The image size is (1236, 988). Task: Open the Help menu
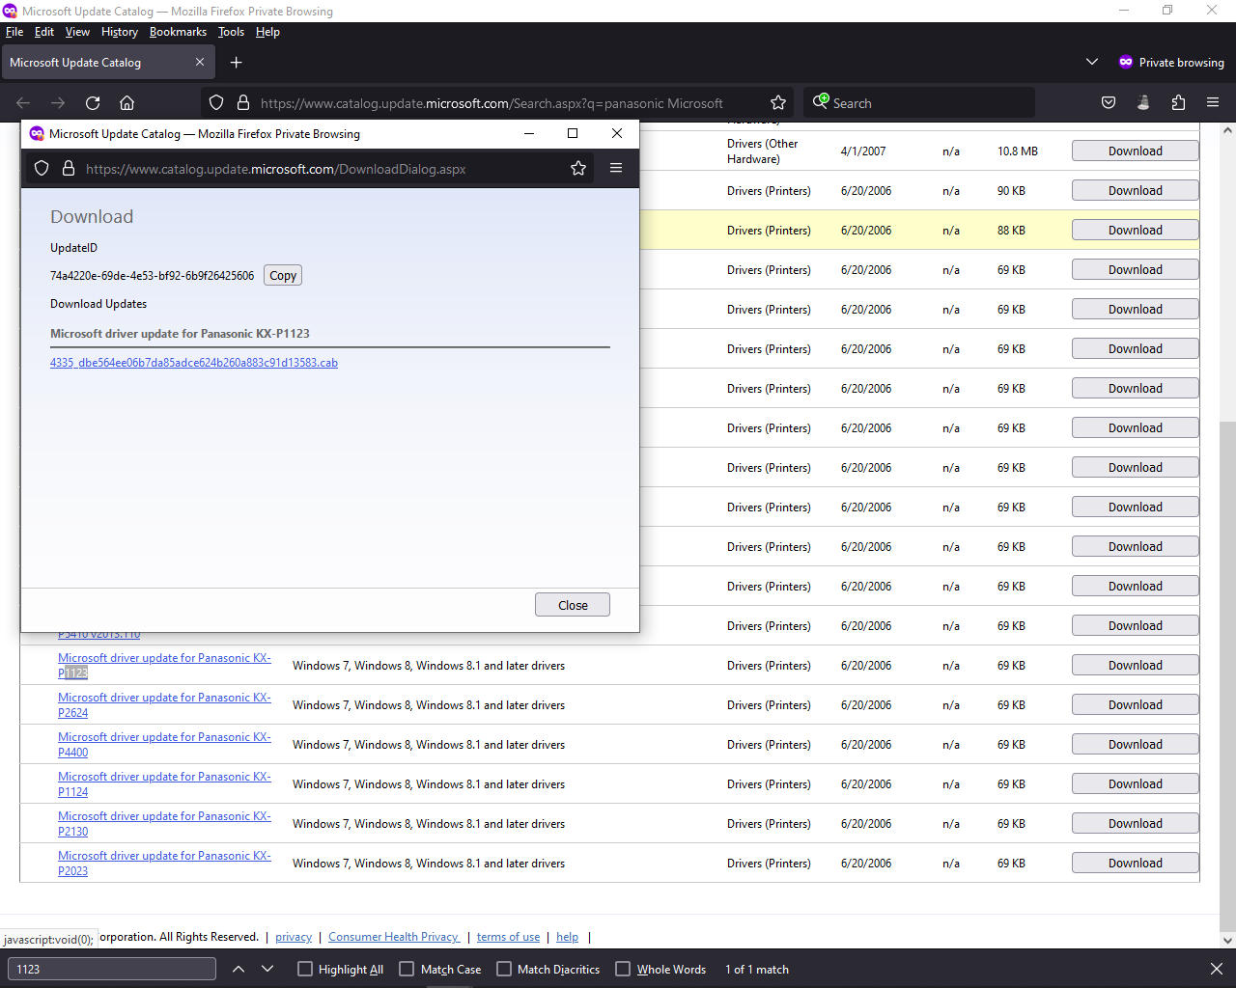[x=267, y=32]
